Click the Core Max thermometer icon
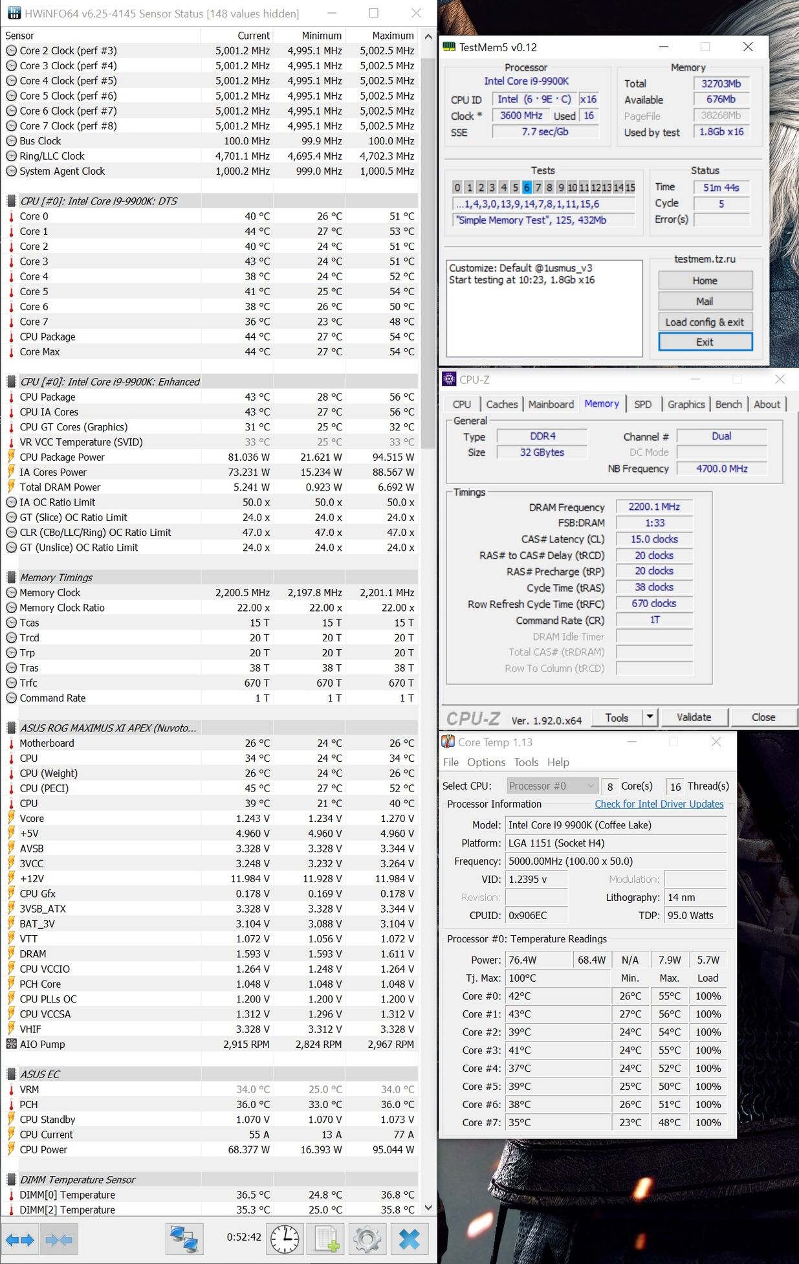The width and height of the screenshot is (799, 1264). (x=11, y=351)
